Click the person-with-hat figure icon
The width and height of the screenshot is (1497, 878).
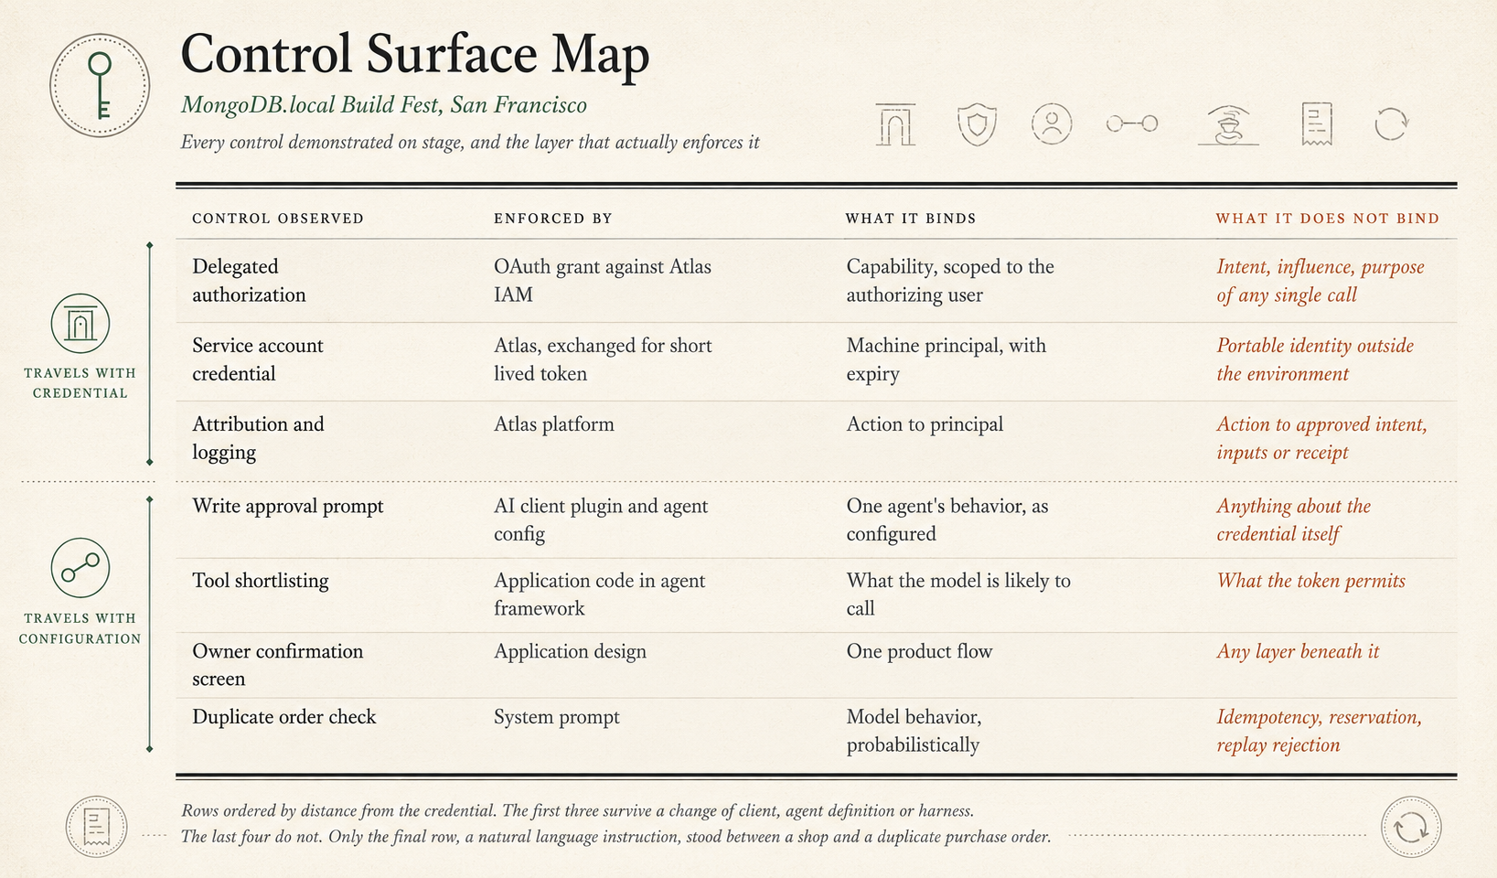[1228, 124]
